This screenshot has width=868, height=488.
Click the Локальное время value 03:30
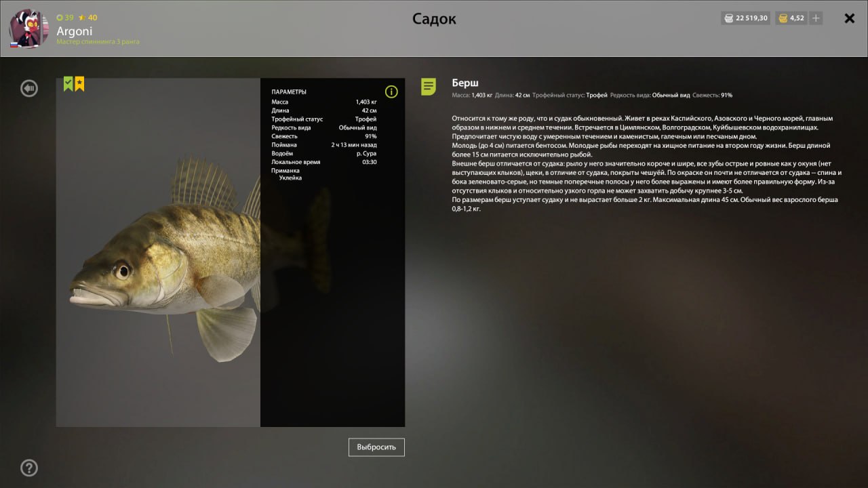pyautogui.click(x=370, y=162)
